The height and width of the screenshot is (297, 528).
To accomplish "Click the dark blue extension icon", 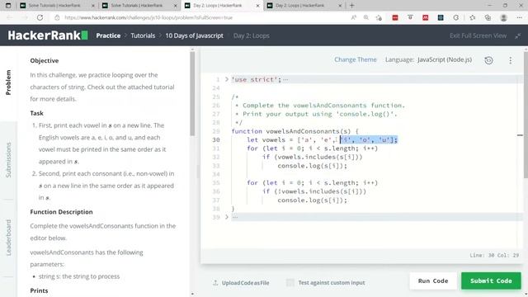I will 441,17.
